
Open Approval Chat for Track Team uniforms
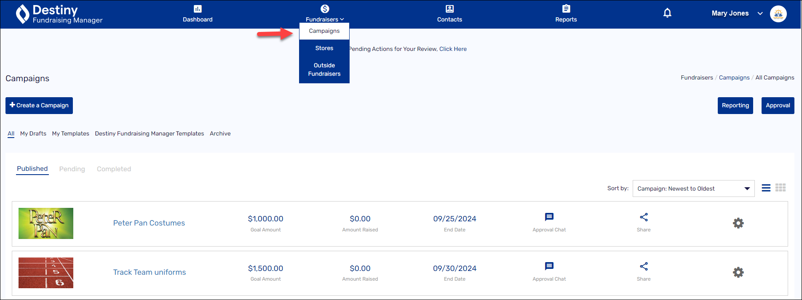tap(549, 266)
